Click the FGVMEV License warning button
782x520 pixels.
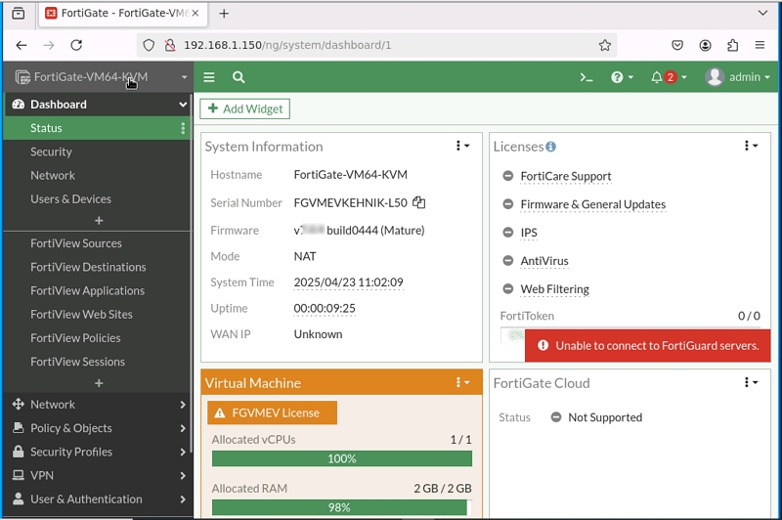pos(272,412)
